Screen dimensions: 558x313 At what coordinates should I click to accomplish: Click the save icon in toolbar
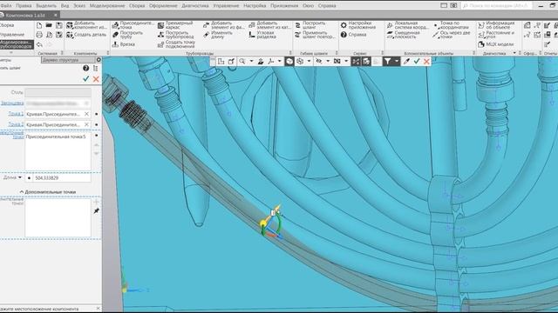pos(59,25)
